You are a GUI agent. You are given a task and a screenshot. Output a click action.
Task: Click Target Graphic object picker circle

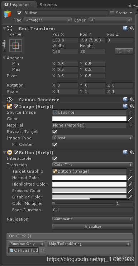point(131,171)
